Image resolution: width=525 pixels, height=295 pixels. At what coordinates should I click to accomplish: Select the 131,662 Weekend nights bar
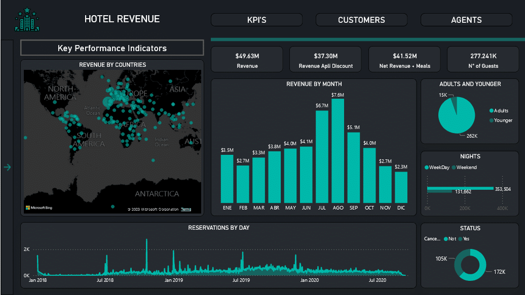(x=440, y=191)
